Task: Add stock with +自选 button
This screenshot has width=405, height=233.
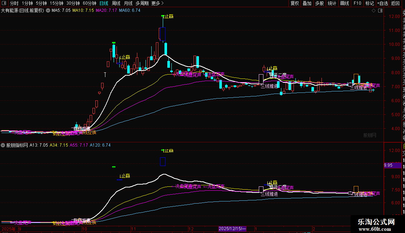Action: coord(382,3)
